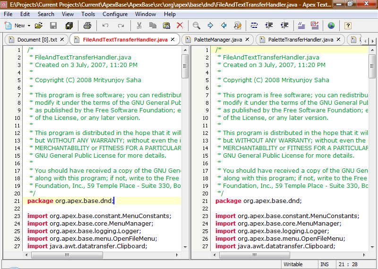378x269 pixels.
Task: Open help with question mark icon
Action: (348, 25)
